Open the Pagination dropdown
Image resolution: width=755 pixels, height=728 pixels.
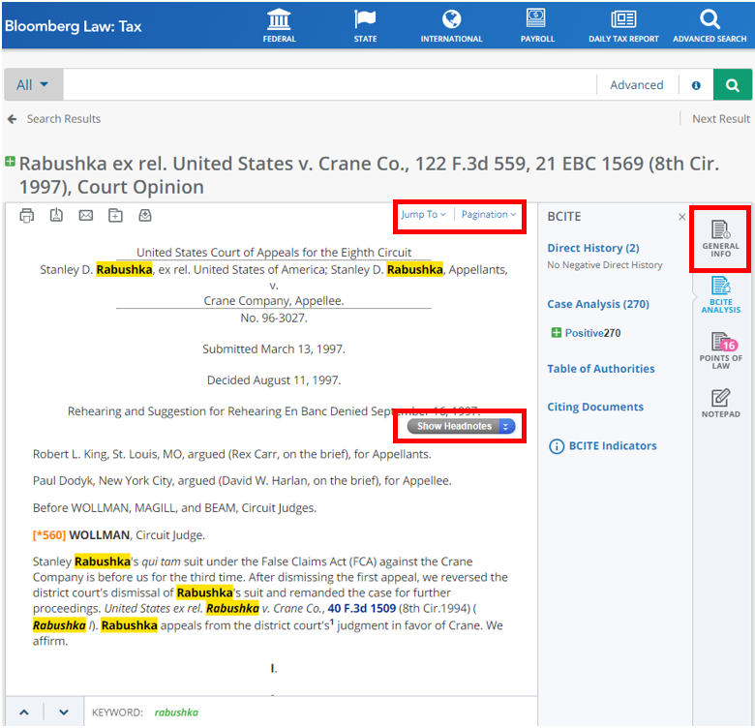click(x=488, y=215)
